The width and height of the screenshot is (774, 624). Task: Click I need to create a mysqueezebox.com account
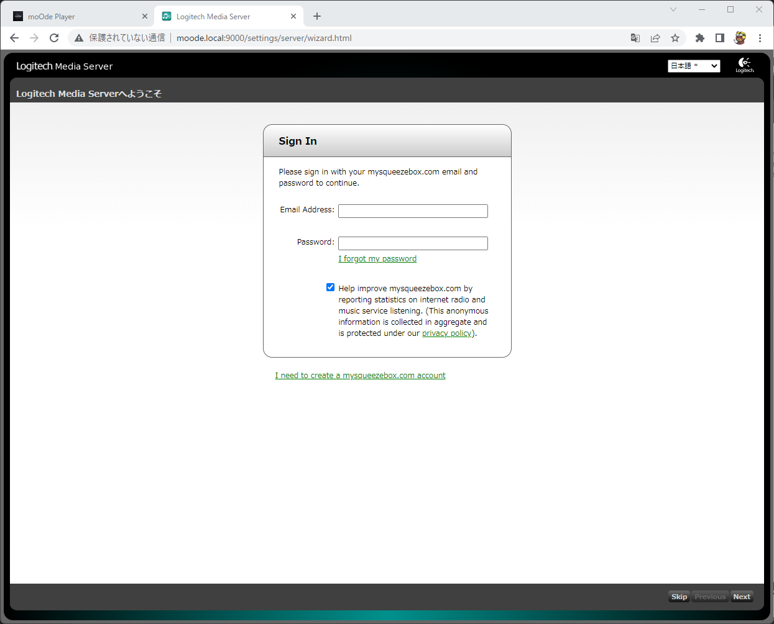tap(361, 376)
